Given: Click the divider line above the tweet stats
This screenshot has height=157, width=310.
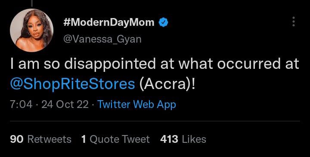Looking at the screenshot, I should [x=155, y=121].
